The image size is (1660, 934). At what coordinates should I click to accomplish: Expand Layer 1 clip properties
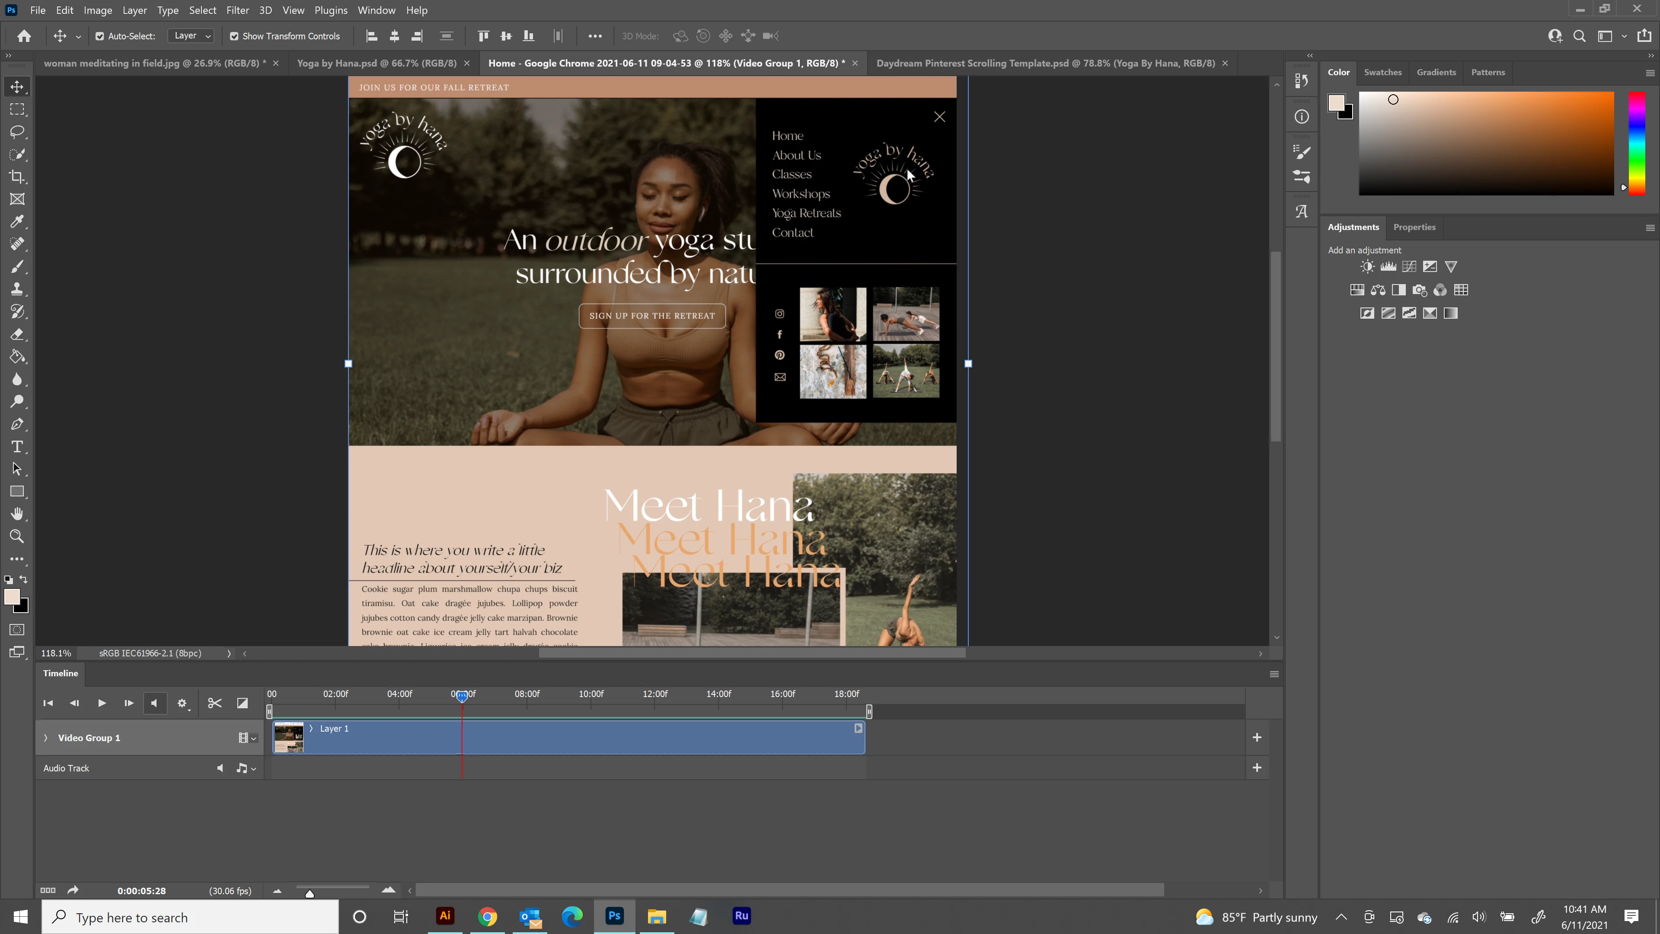[x=311, y=728]
